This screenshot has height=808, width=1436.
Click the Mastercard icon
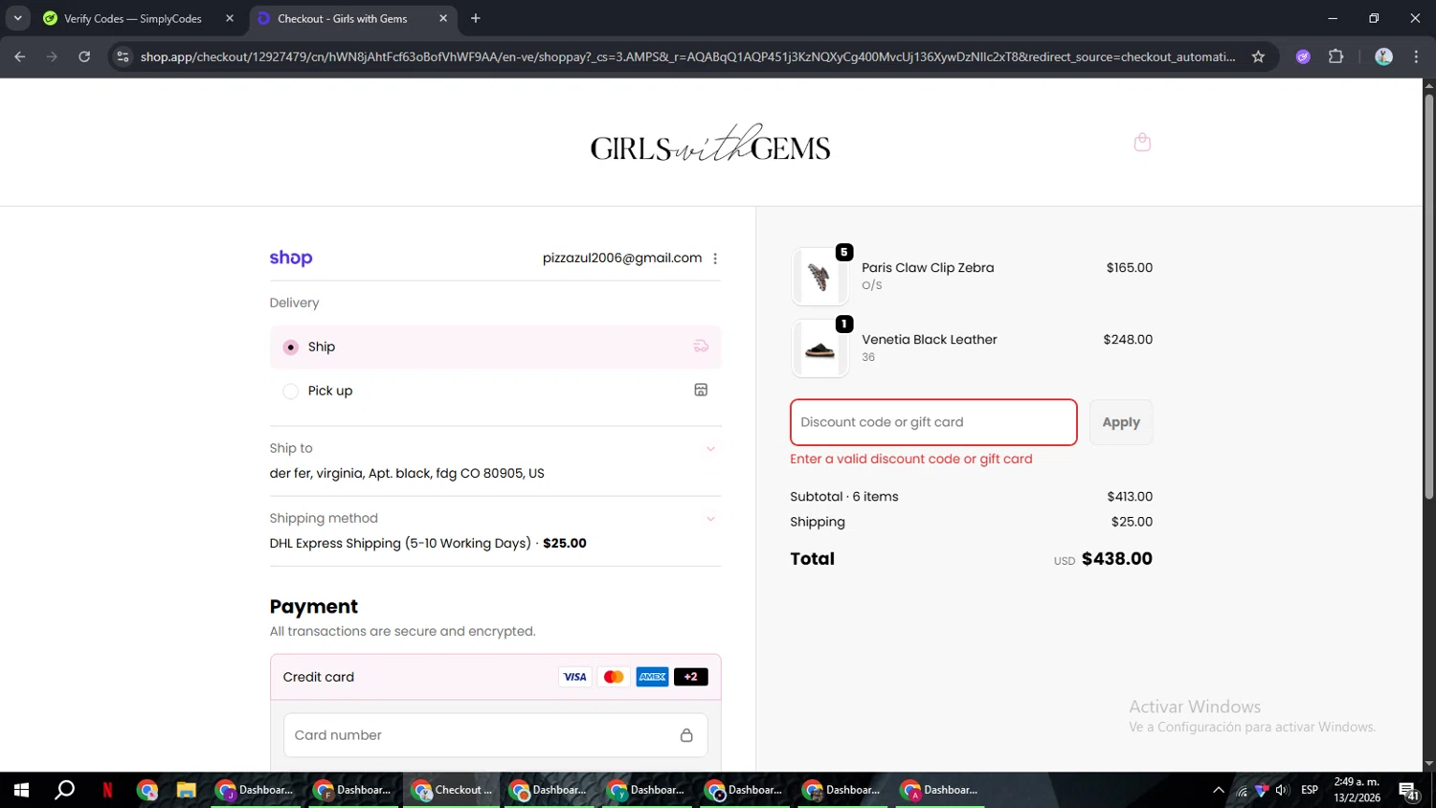[614, 677]
